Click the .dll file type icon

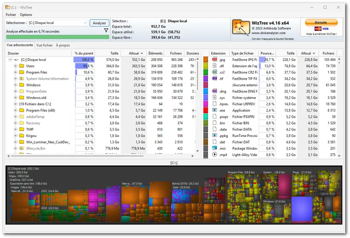point(215,66)
